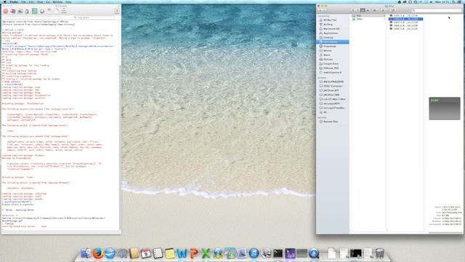Open the Trash in the Dock

click(379, 253)
